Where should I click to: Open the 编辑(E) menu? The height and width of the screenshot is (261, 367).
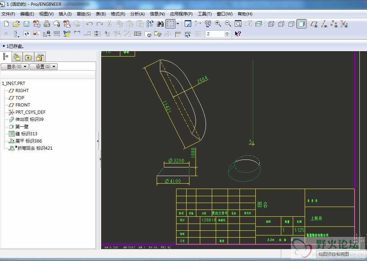pyautogui.click(x=27, y=14)
